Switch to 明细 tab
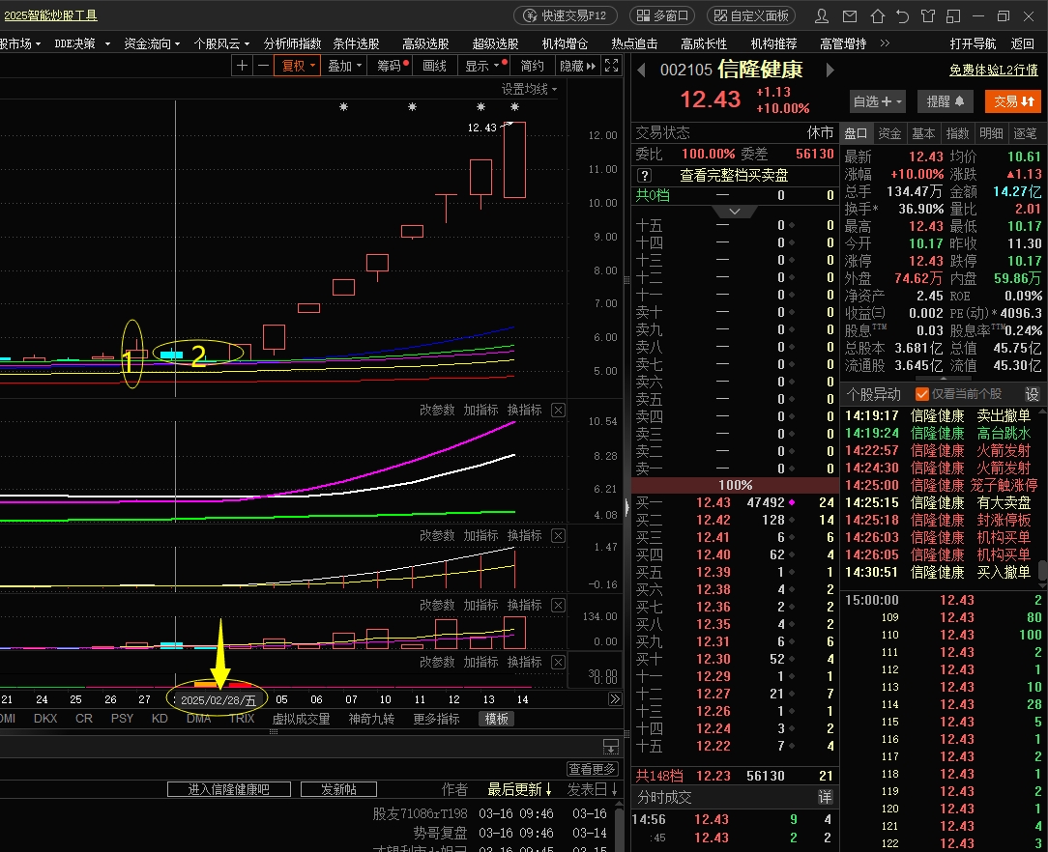The height and width of the screenshot is (852, 1048). click(x=991, y=133)
